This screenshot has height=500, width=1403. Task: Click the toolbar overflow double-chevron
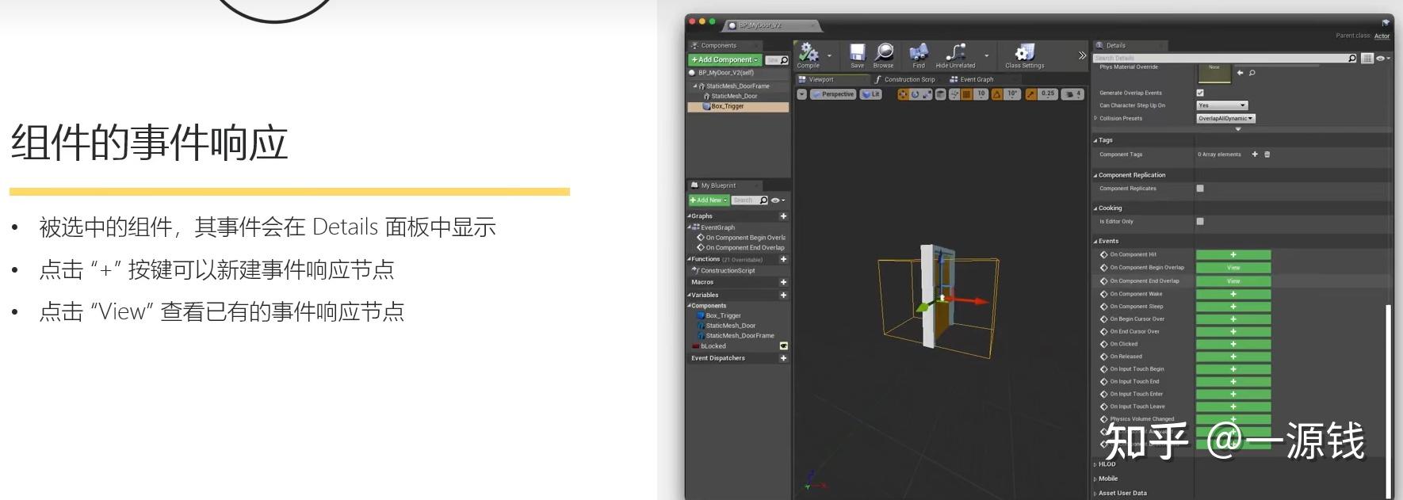point(1082,55)
